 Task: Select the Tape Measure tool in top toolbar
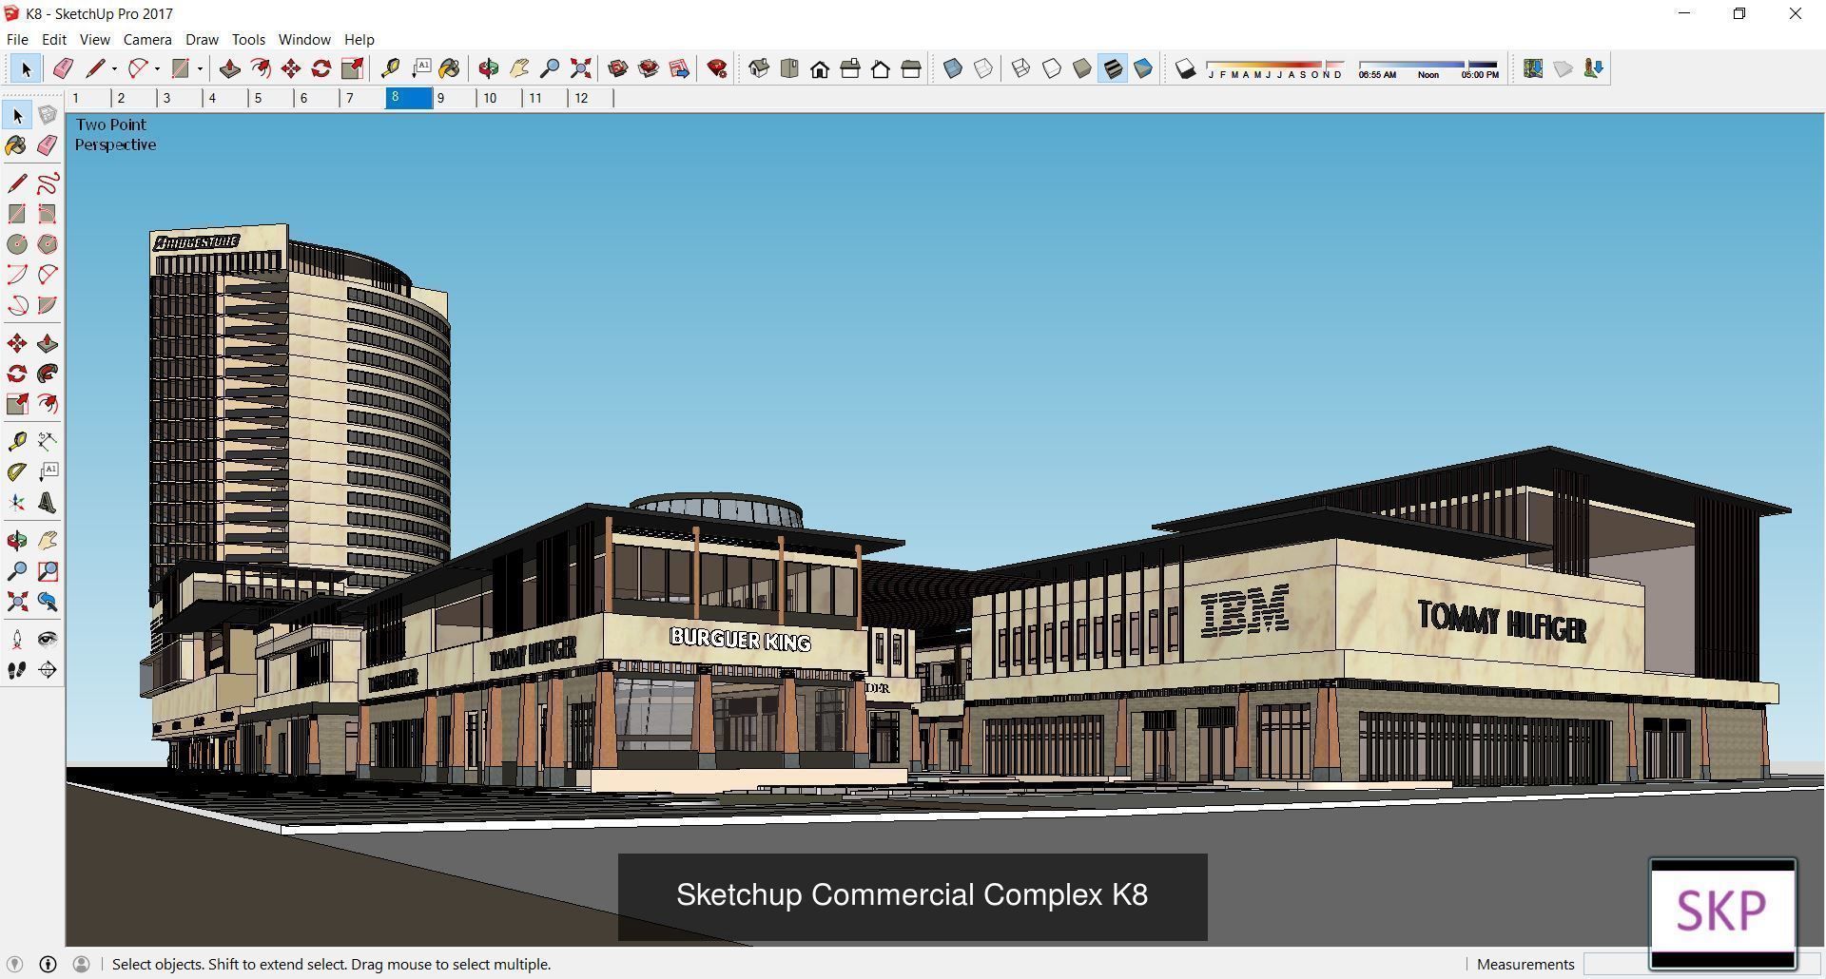[x=389, y=68]
